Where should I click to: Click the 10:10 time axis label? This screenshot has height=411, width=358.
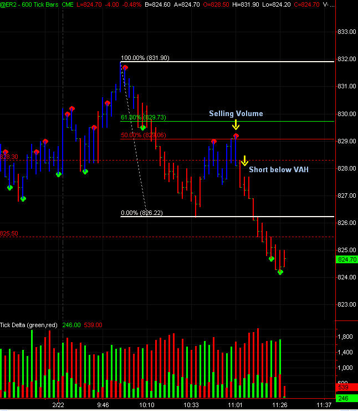[x=147, y=405]
